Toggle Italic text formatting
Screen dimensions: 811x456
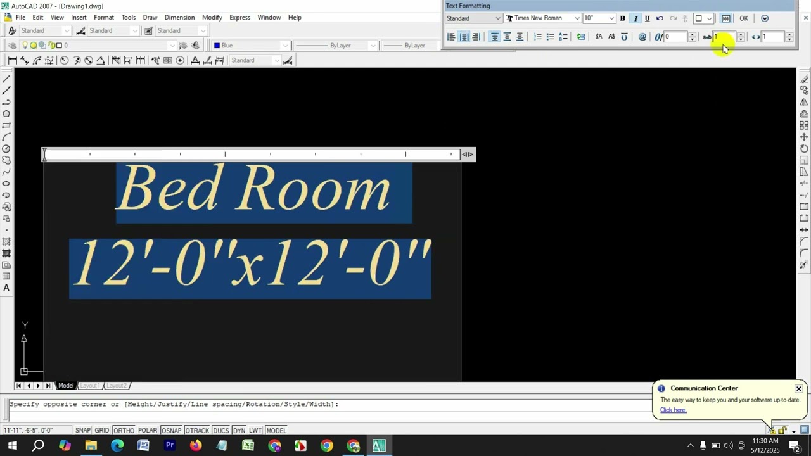[635, 18]
